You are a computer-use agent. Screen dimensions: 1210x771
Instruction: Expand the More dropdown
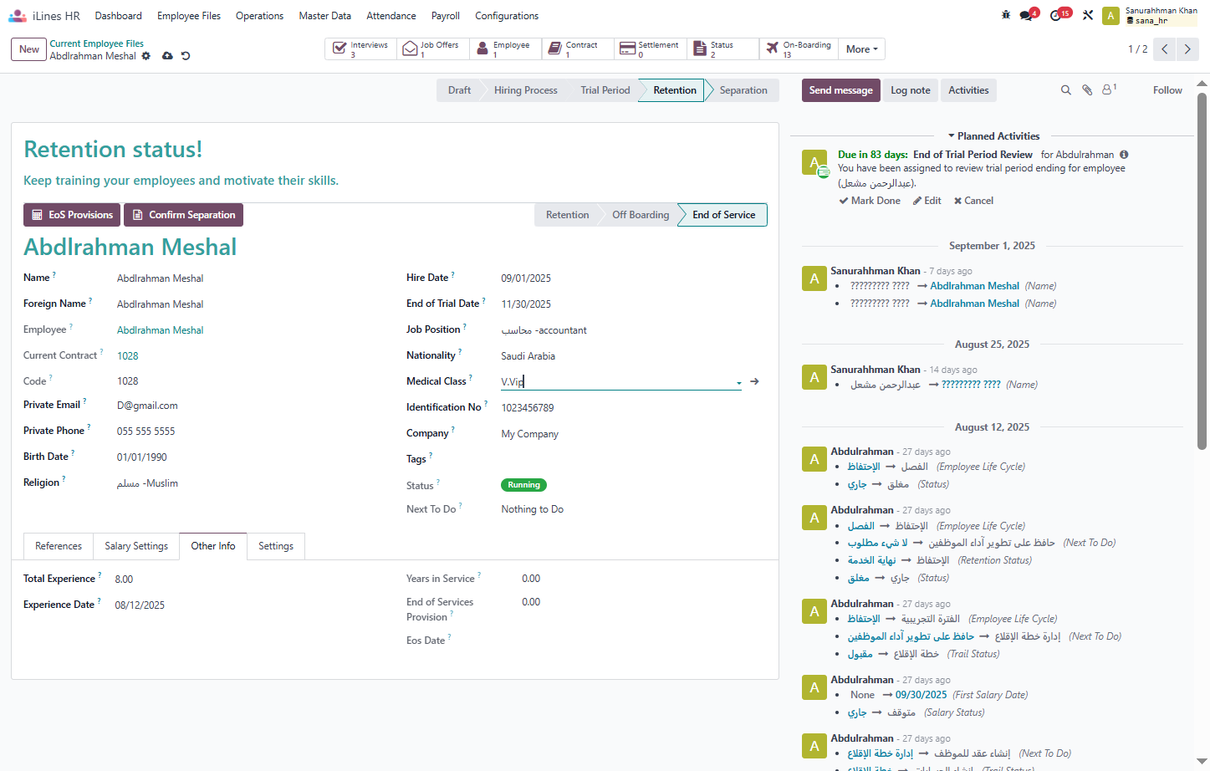coord(861,49)
